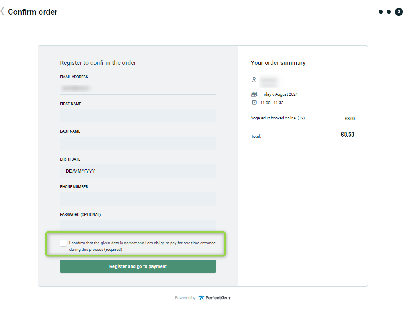
Task: Tick the data confirmation required checkbox
Action: (x=63, y=243)
